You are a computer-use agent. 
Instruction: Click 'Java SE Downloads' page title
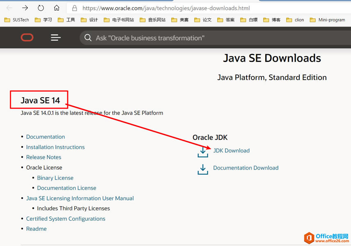272,58
